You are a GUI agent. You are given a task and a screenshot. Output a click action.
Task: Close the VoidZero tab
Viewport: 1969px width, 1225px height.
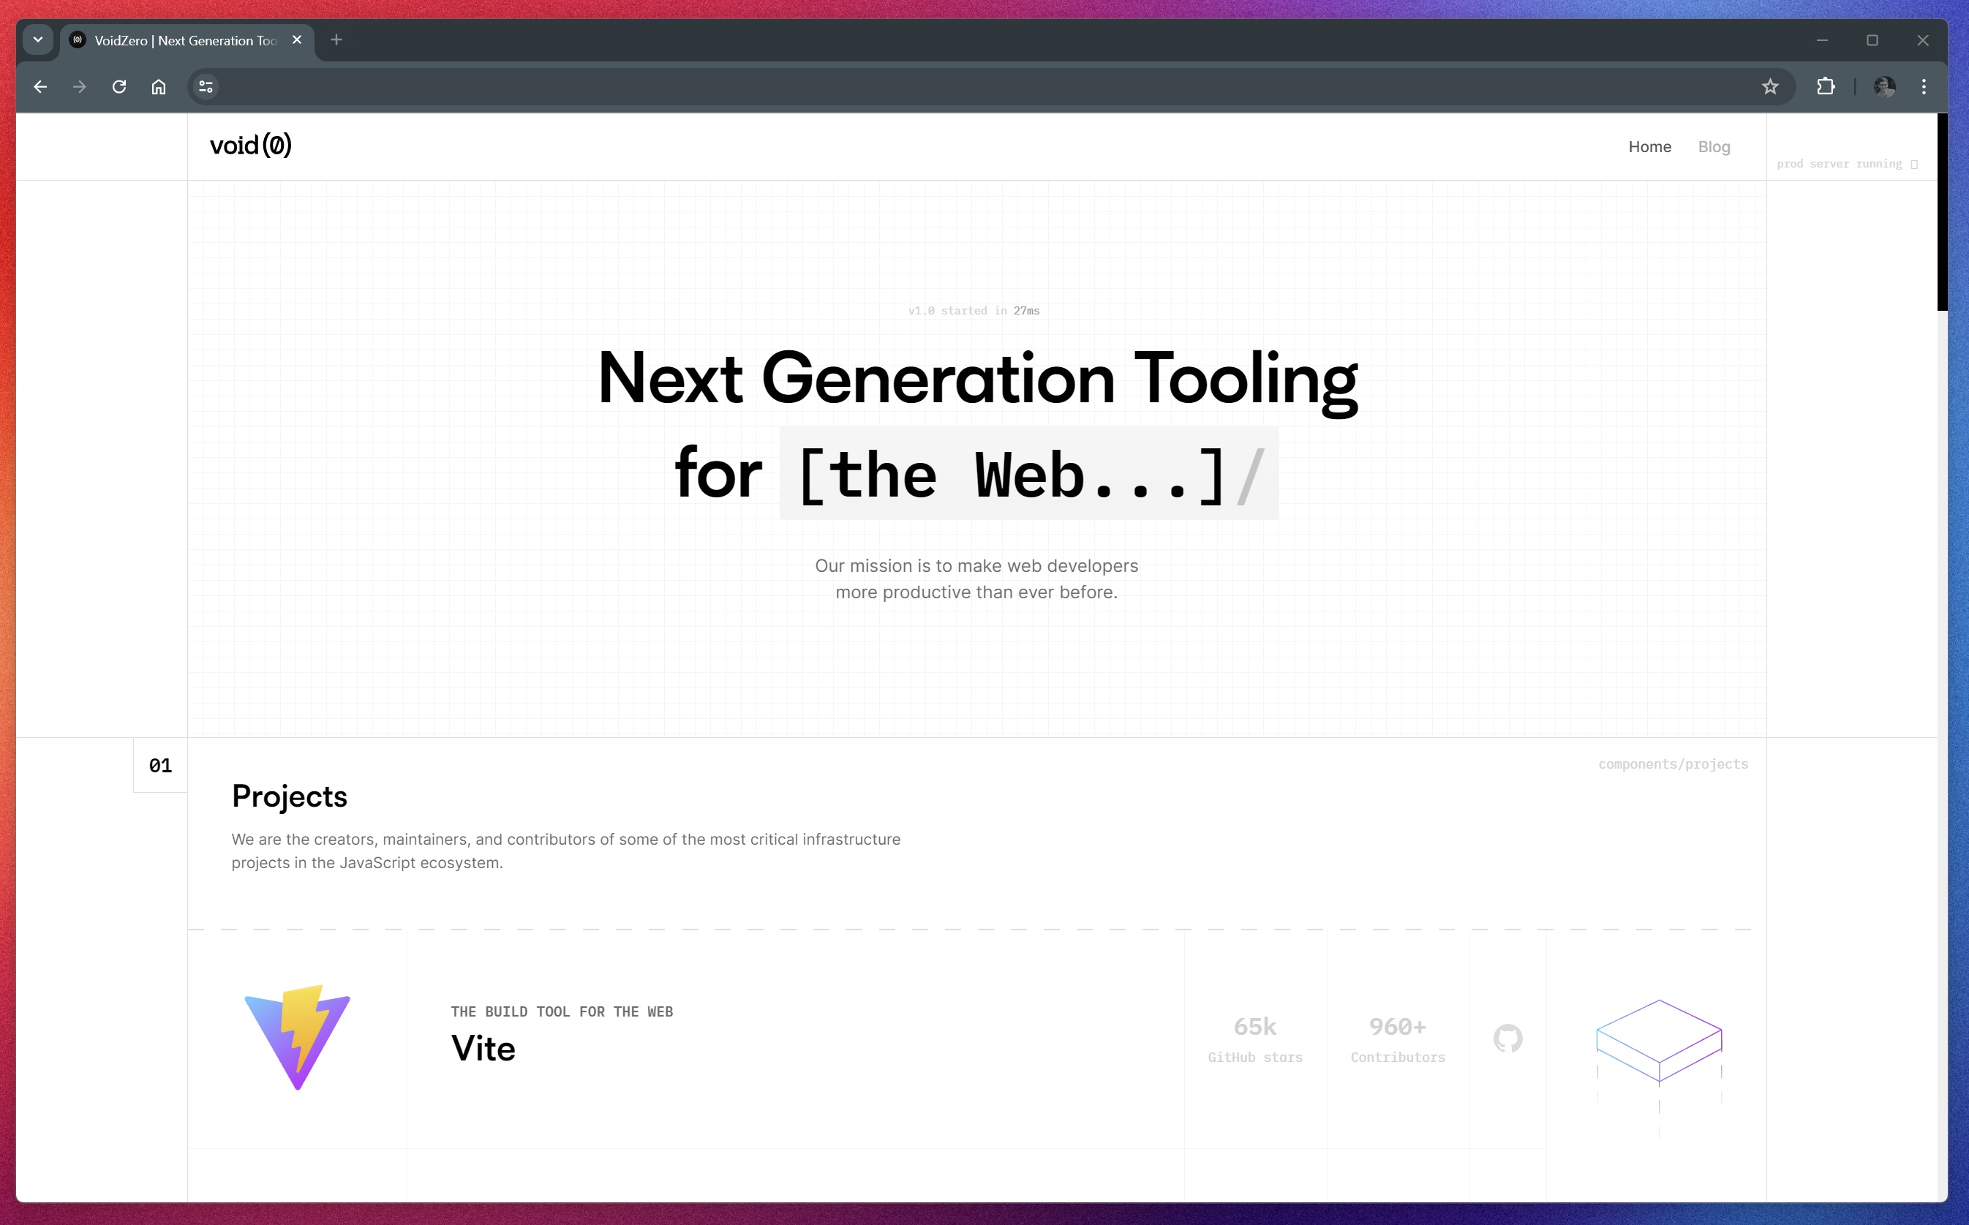pos(296,39)
